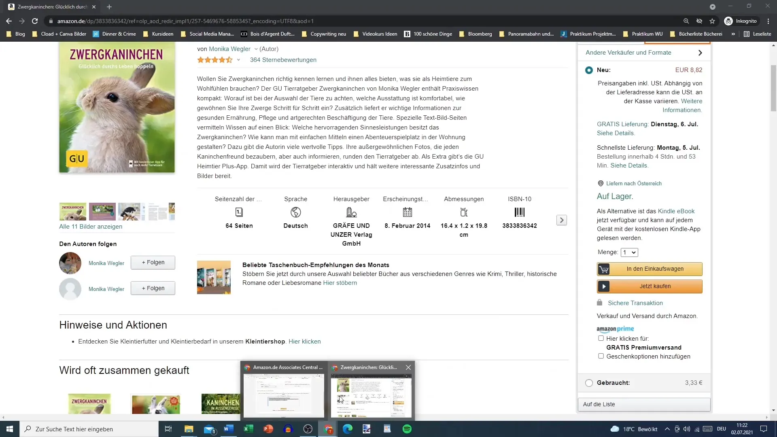
Task: Click the ISBN-10 barcode icon
Action: pyautogui.click(x=520, y=212)
